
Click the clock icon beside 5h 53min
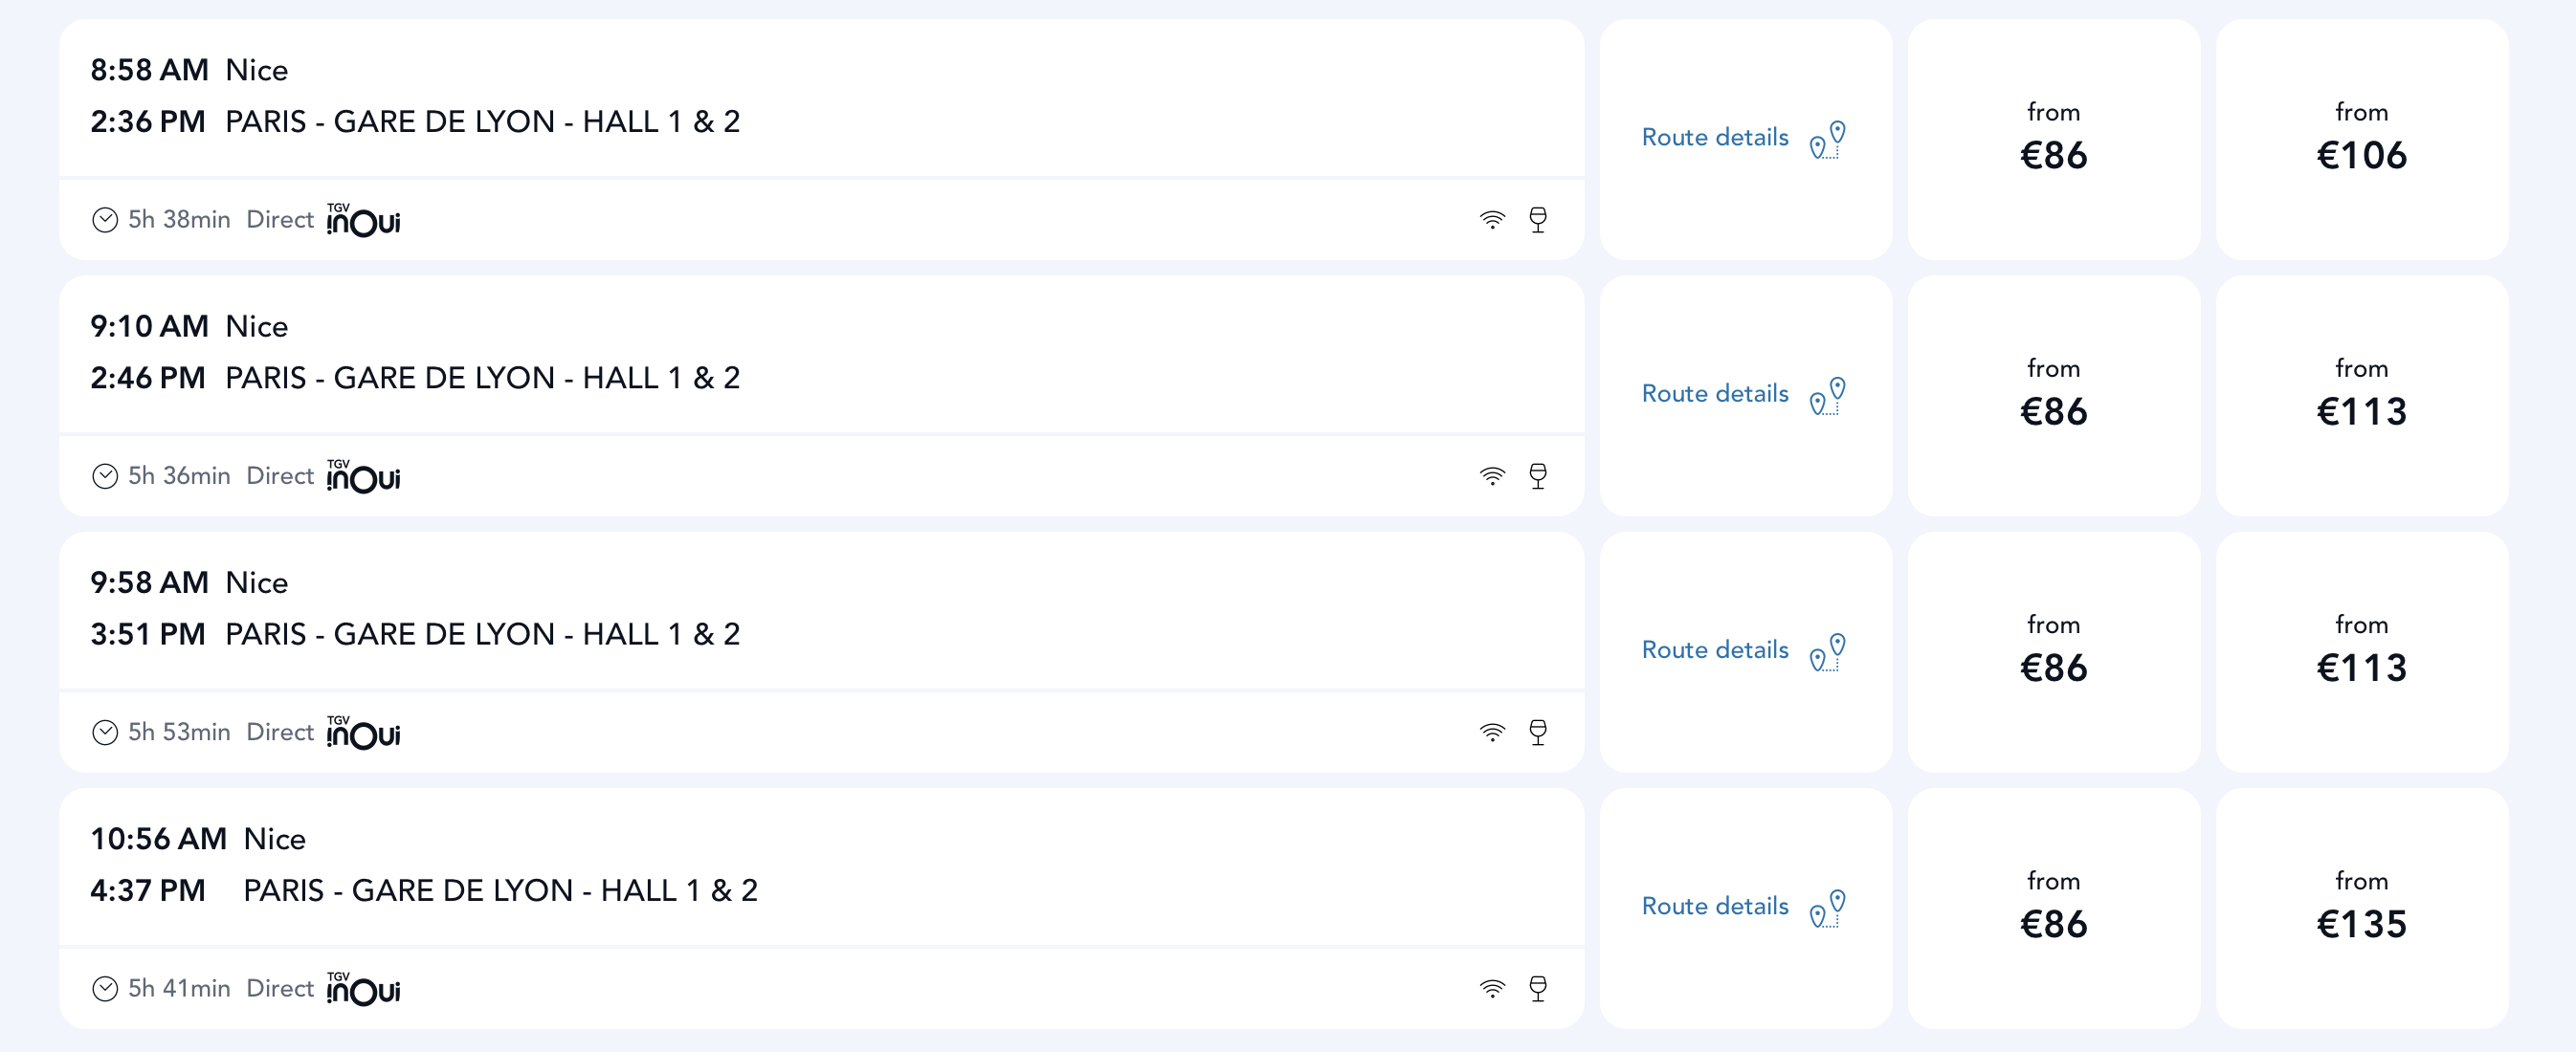tap(105, 733)
